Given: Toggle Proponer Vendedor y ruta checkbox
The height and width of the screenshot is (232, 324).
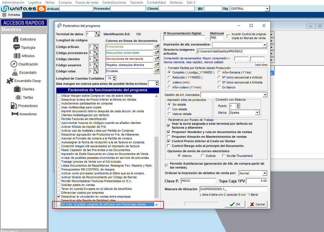Looking at the screenshot, I should coord(169,132).
